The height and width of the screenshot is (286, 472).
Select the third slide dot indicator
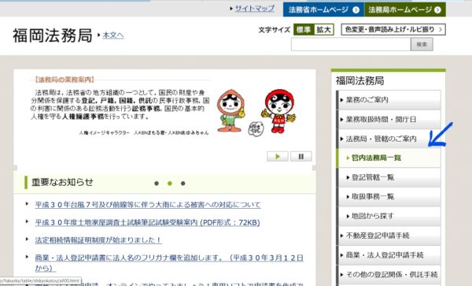[183, 184]
